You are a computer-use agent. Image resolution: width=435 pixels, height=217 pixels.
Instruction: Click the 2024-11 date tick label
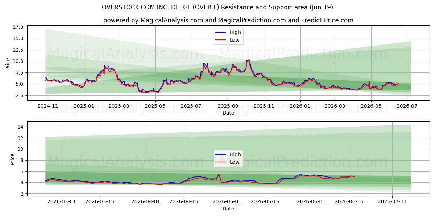[48, 106]
